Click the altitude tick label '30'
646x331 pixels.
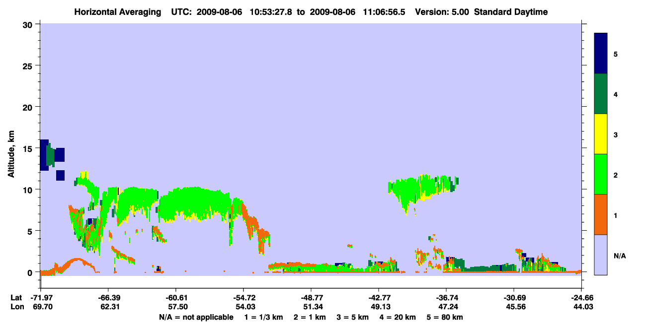[x=29, y=24]
